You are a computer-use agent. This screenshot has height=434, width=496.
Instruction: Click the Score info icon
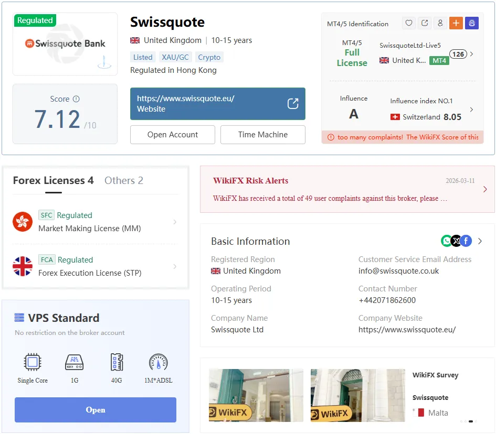click(x=76, y=99)
